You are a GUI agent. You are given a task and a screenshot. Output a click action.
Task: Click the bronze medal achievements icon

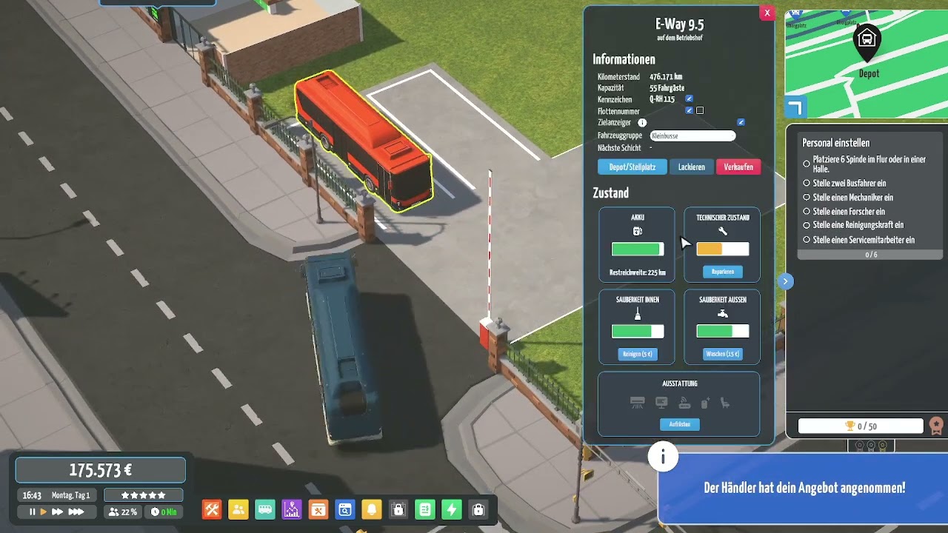937,426
